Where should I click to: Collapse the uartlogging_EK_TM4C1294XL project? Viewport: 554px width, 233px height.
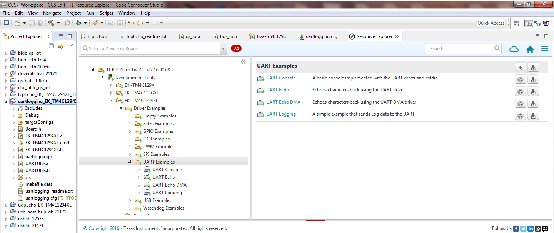coord(6,102)
